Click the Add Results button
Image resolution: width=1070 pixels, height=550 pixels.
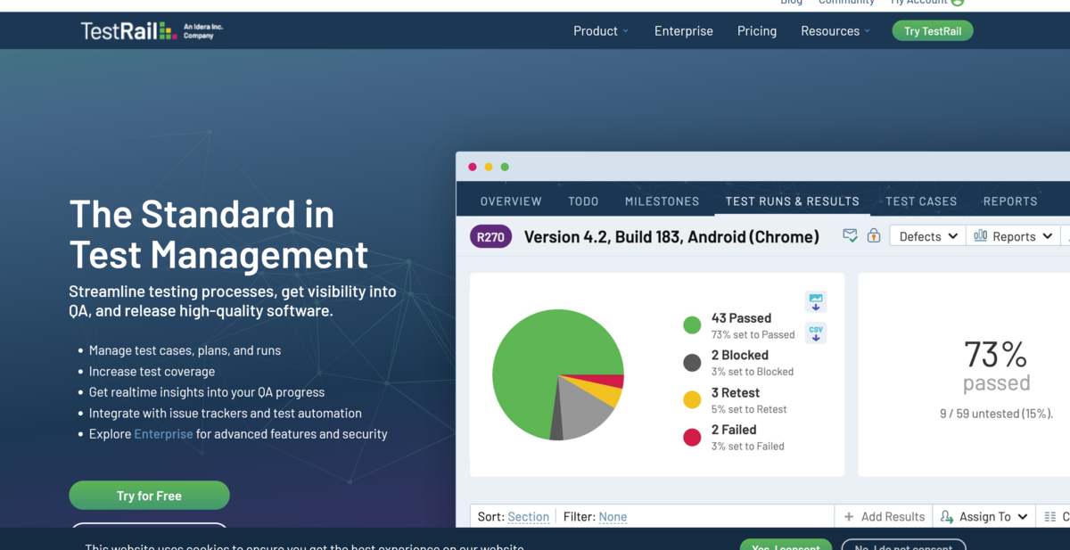tap(883, 516)
